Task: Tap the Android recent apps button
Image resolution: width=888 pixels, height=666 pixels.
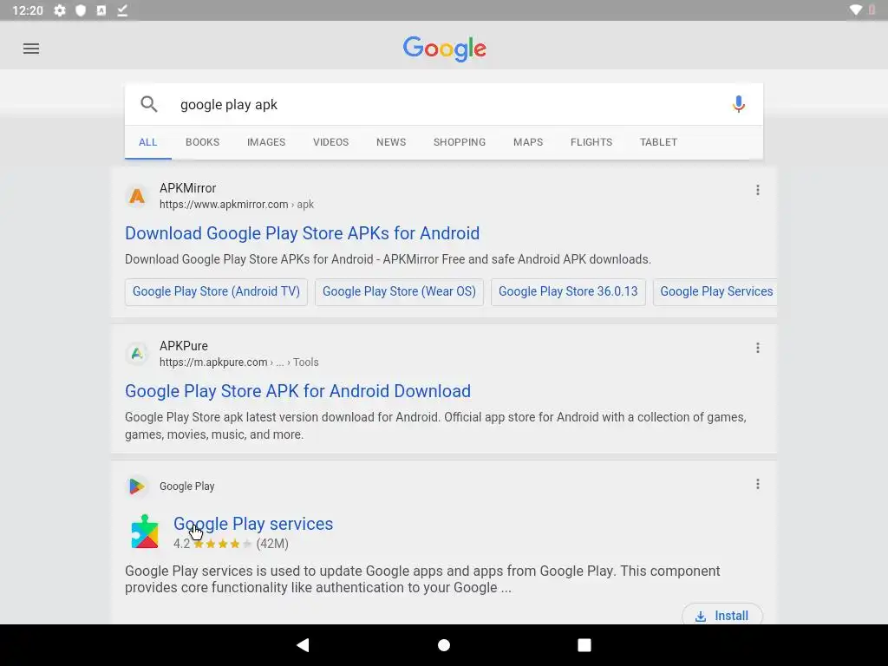Action: click(584, 645)
